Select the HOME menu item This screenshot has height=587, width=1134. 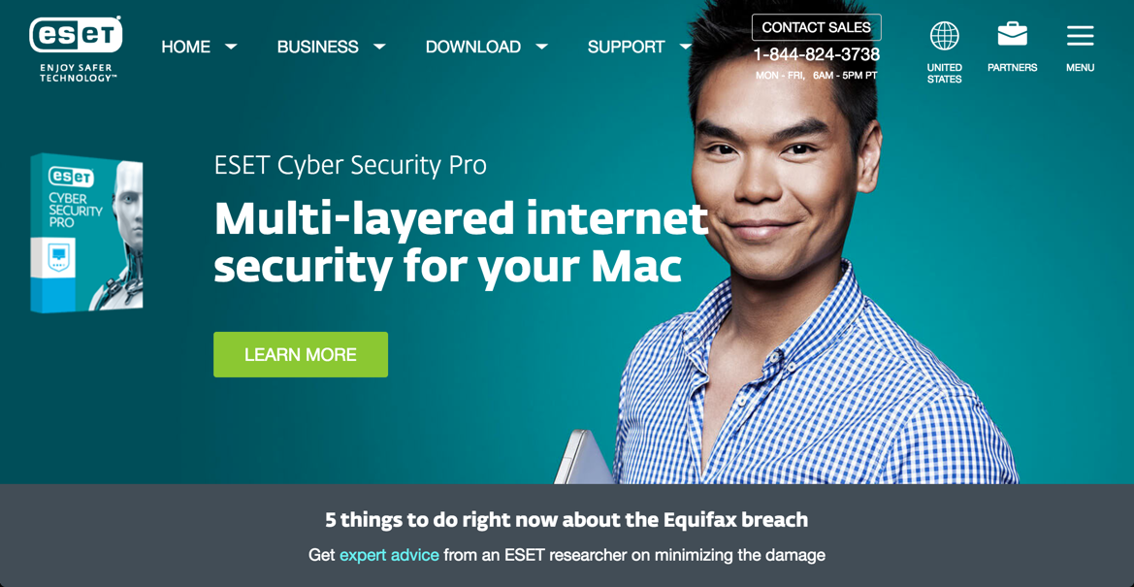click(186, 47)
